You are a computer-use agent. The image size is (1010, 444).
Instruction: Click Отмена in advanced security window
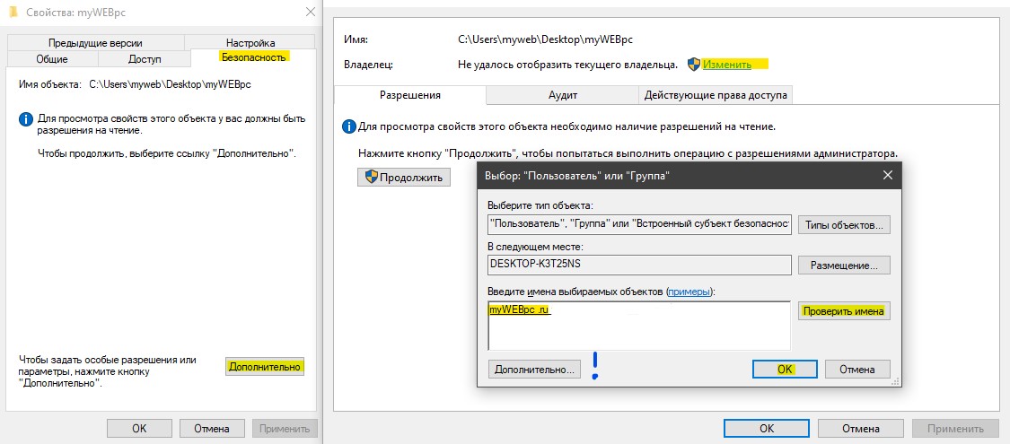click(860, 428)
